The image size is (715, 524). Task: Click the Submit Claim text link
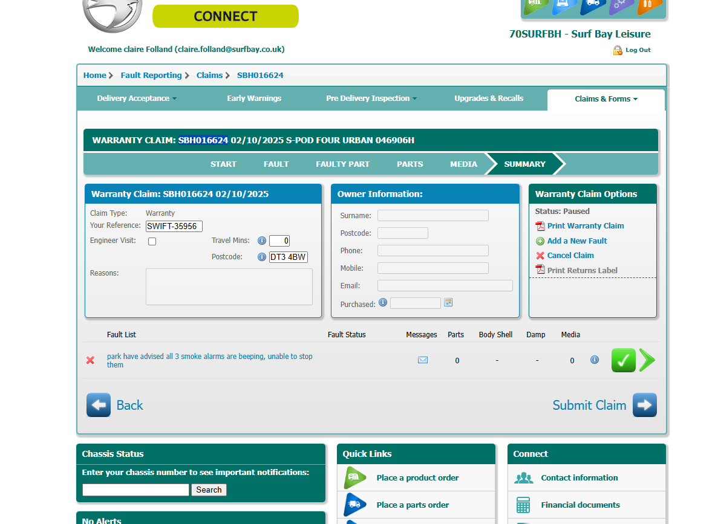pyautogui.click(x=589, y=405)
